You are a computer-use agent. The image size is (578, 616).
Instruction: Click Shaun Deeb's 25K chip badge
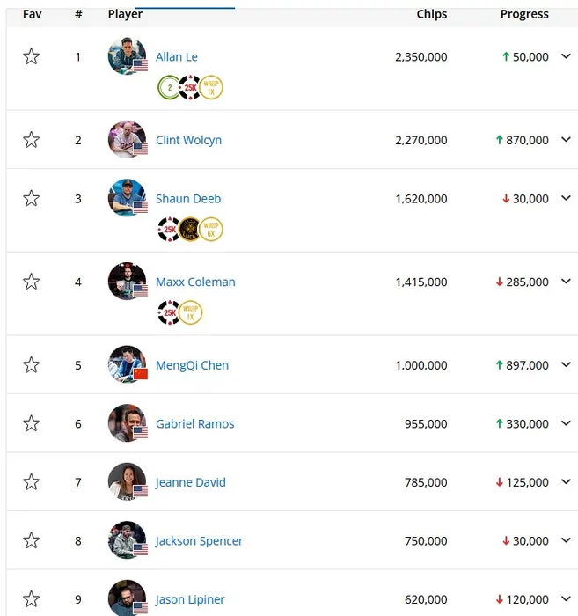[x=168, y=230]
